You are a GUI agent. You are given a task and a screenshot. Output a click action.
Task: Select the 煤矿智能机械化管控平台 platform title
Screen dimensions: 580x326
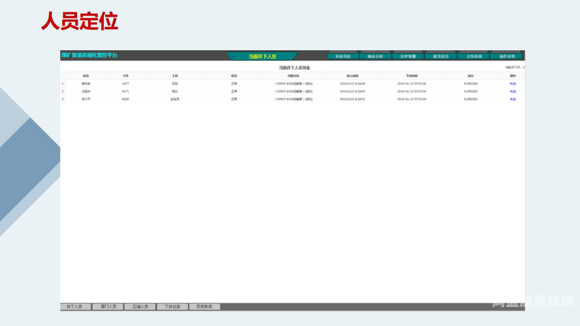coord(89,55)
